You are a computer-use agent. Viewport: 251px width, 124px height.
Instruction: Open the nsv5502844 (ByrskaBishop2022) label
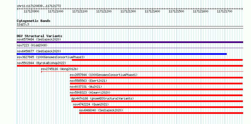(41, 63)
